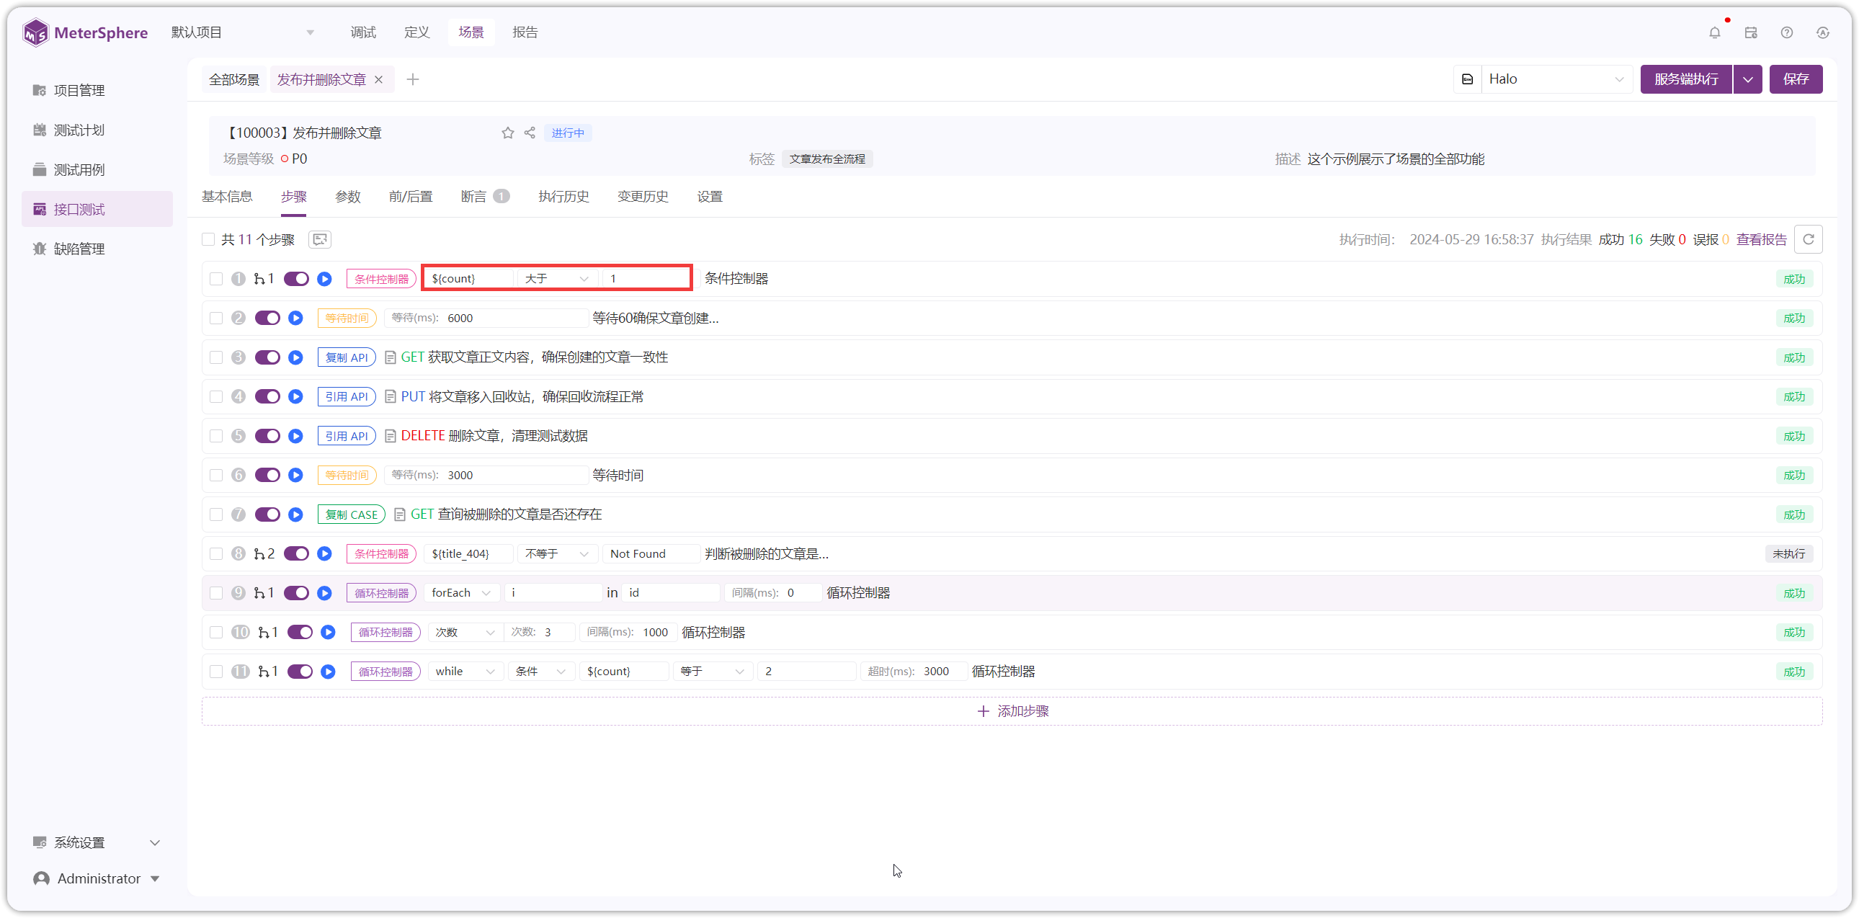The height and width of the screenshot is (918, 1859).
Task: Click the 保存 button
Action: coord(1796,79)
